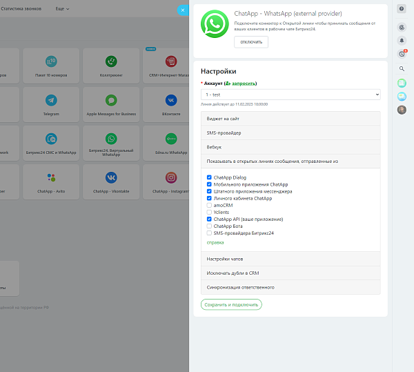Click the WhatsApp logo in the ChatApp header

point(215,24)
